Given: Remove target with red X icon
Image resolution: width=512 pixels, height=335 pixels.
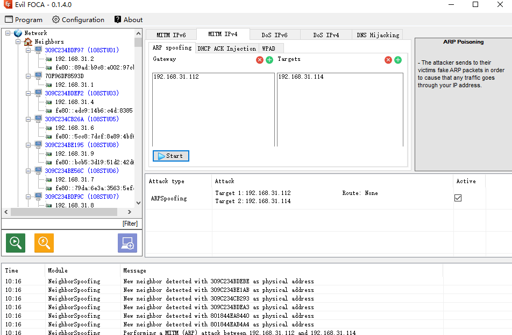Looking at the screenshot, I should 388,60.
